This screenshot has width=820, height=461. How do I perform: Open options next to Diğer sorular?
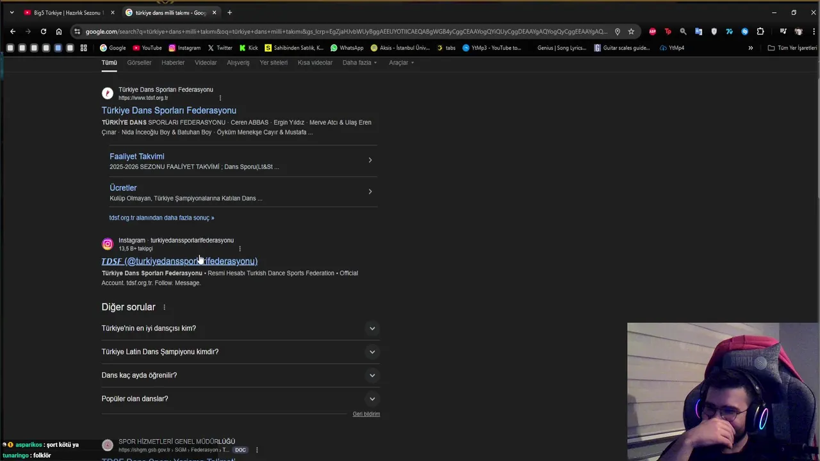click(164, 307)
